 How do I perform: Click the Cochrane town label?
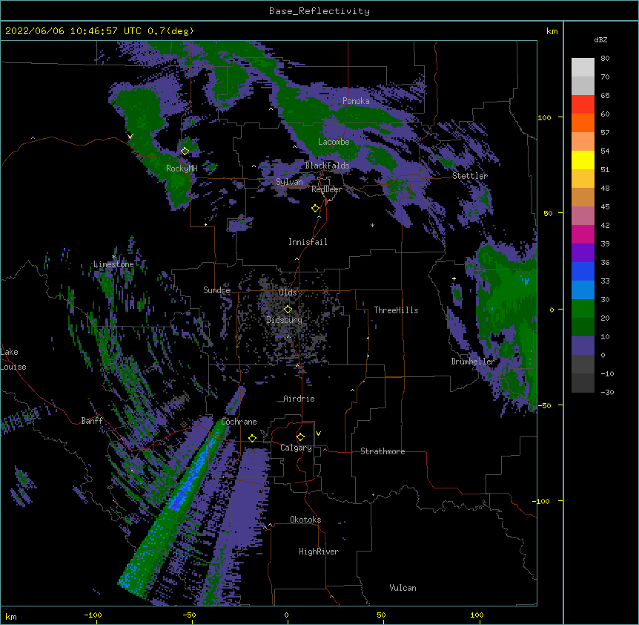coord(239,422)
